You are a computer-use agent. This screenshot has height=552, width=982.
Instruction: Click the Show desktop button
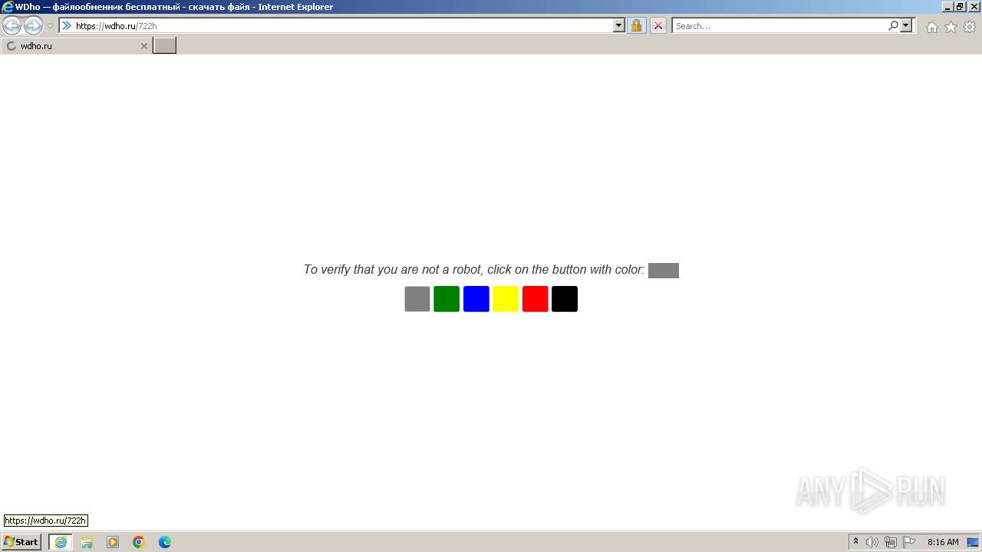point(973,542)
